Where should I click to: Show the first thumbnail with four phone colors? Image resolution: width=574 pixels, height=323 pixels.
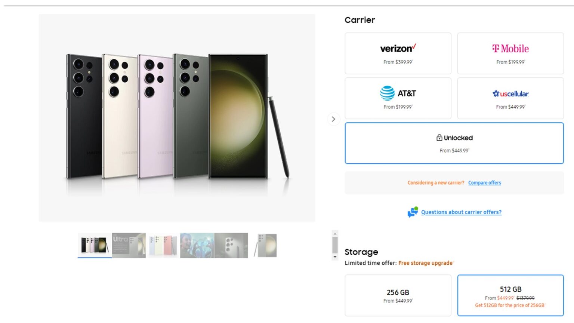95,245
